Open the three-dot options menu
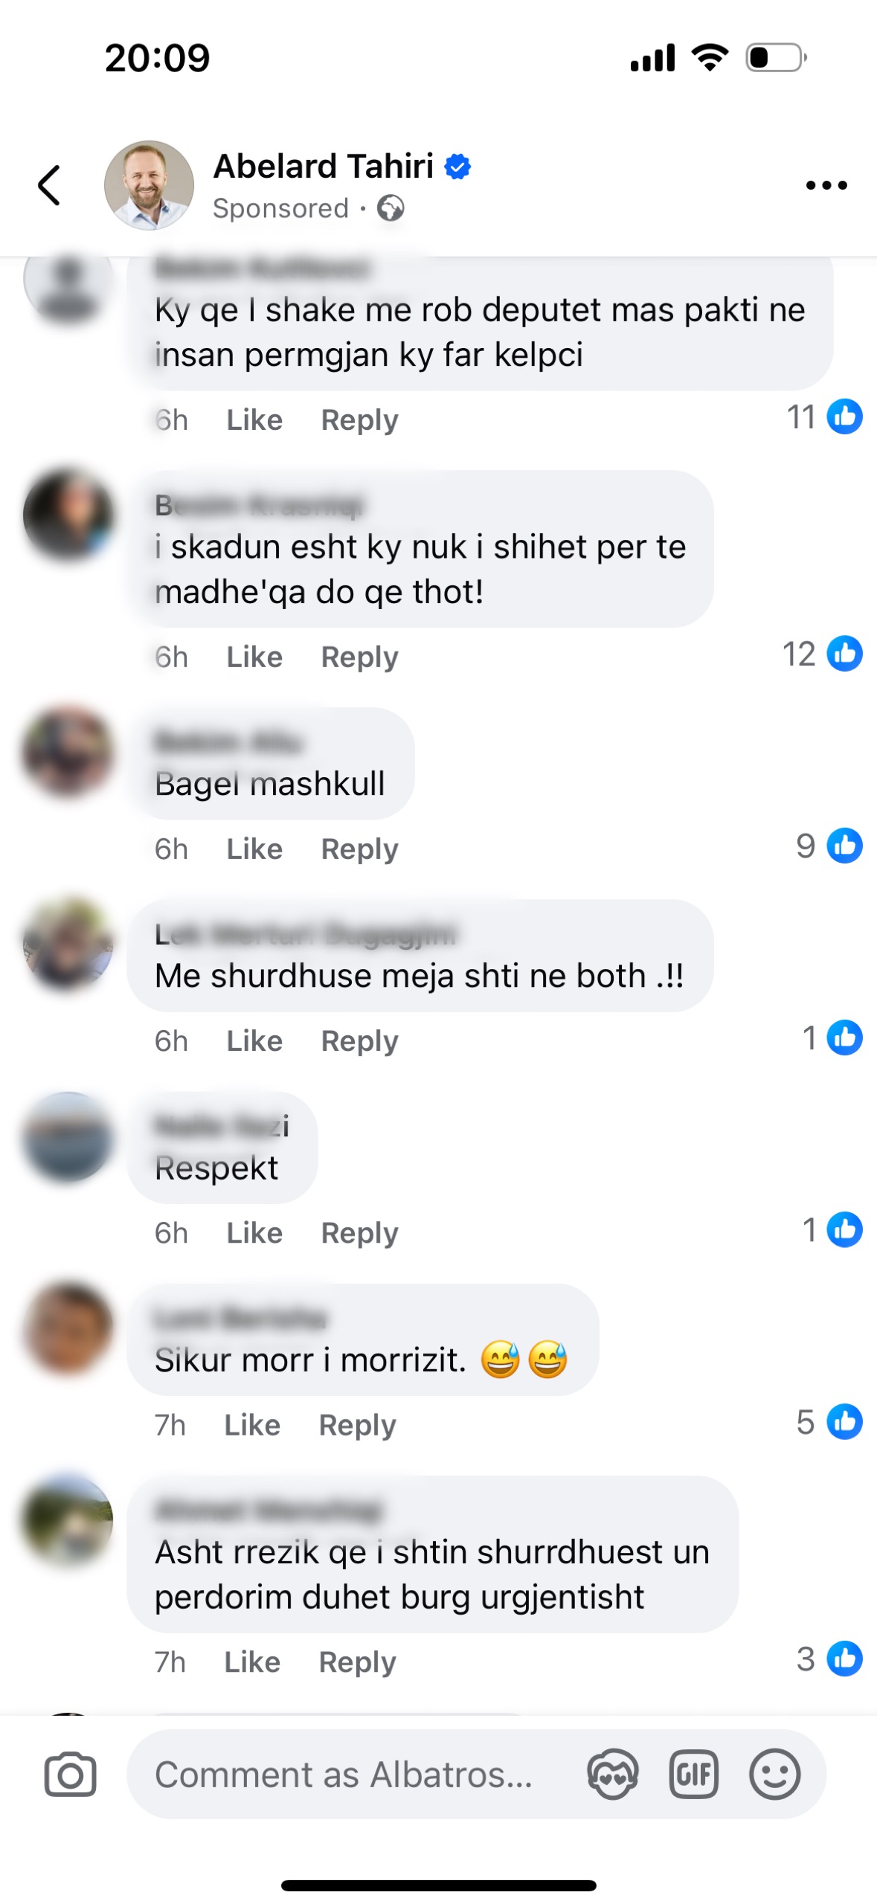This screenshot has height=1901, width=877. tap(826, 185)
